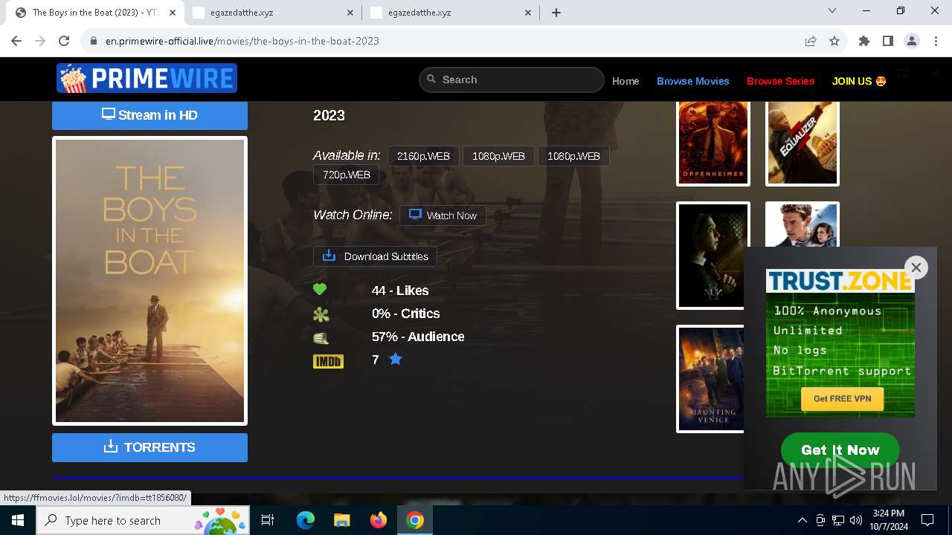Bookmark this page with the star icon

pyautogui.click(x=834, y=41)
